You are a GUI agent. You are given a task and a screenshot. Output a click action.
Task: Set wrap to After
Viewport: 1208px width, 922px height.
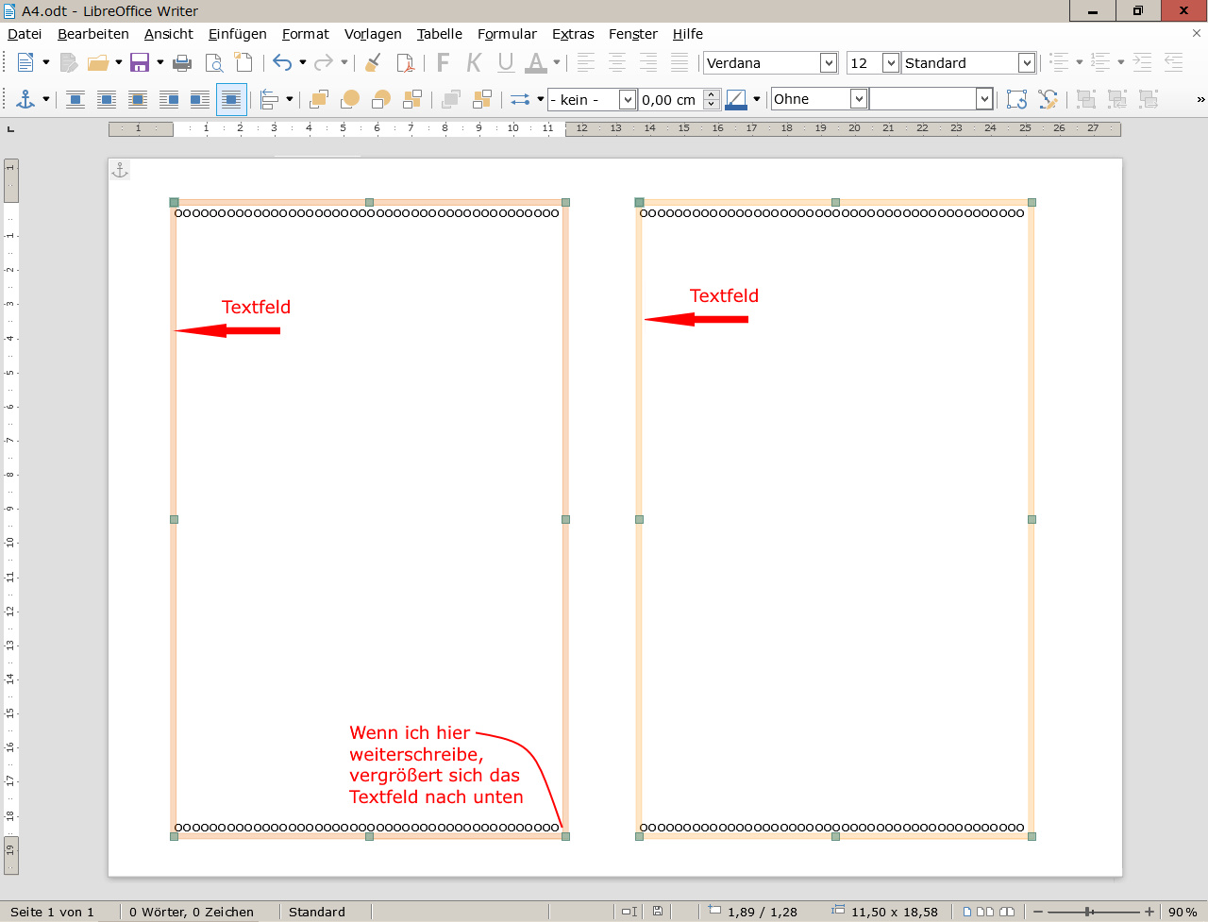tap(200, 99)
